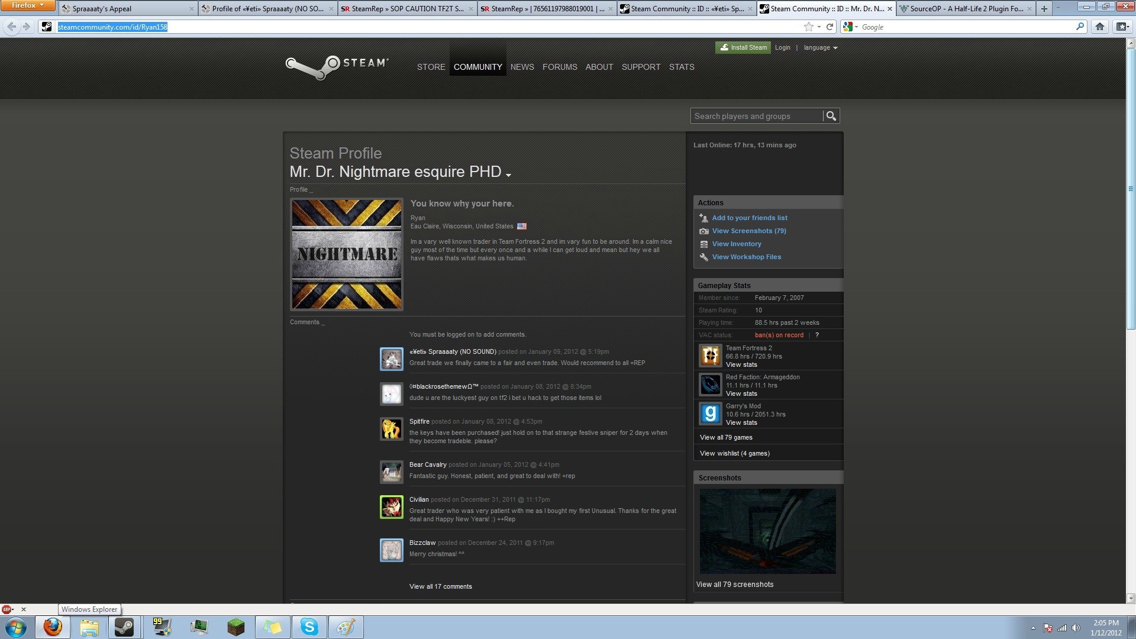
Task: Open Skype from the taskbar
Action: 309,627
